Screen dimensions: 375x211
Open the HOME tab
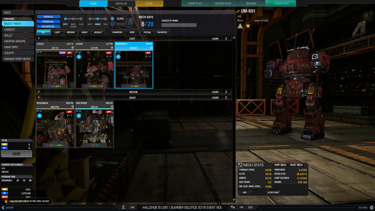coord(93,4)
